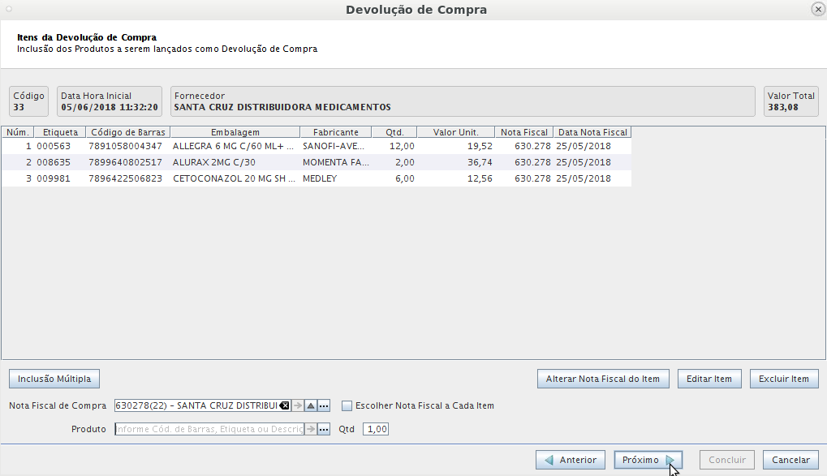
Task: Click Data Hora Inicial 05/06/2018 11:32:20
Action: (x=110, y=108)
